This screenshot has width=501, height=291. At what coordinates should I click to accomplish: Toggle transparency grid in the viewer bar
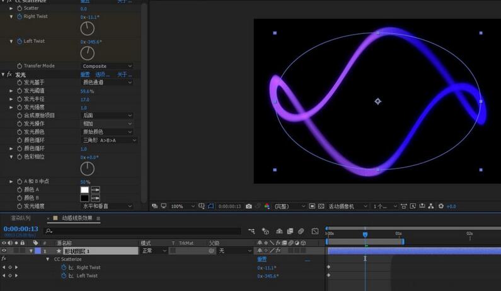(x=320, y=206)
